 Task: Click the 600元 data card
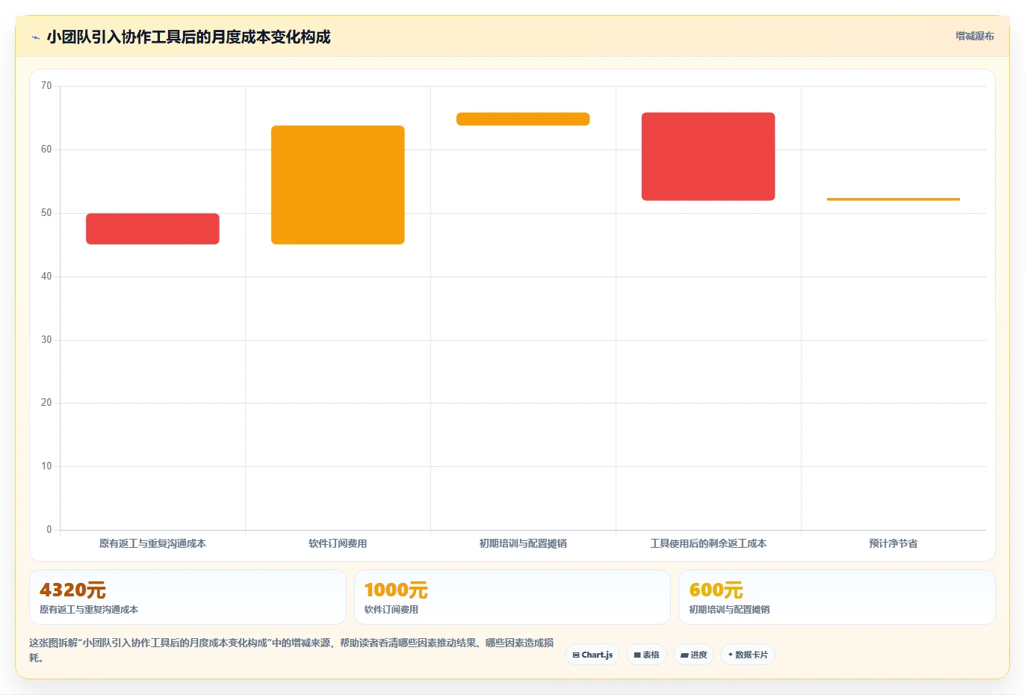coord(837,597)
